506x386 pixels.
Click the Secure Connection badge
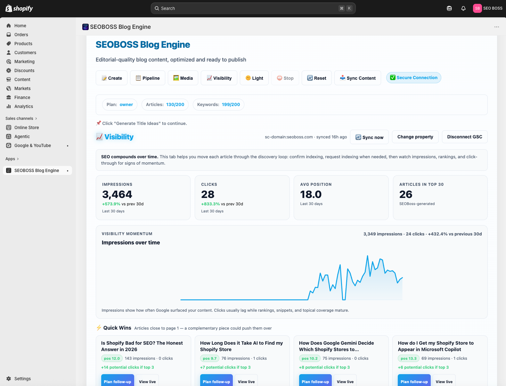(x=414, y=78)
